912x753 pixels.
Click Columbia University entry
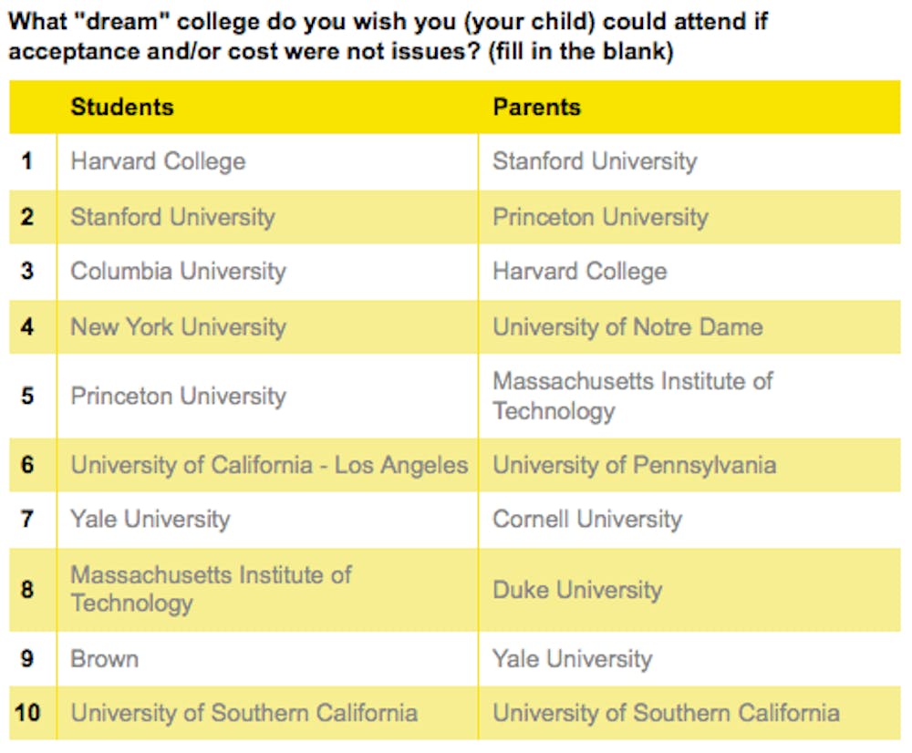click(x=178, y=272)
